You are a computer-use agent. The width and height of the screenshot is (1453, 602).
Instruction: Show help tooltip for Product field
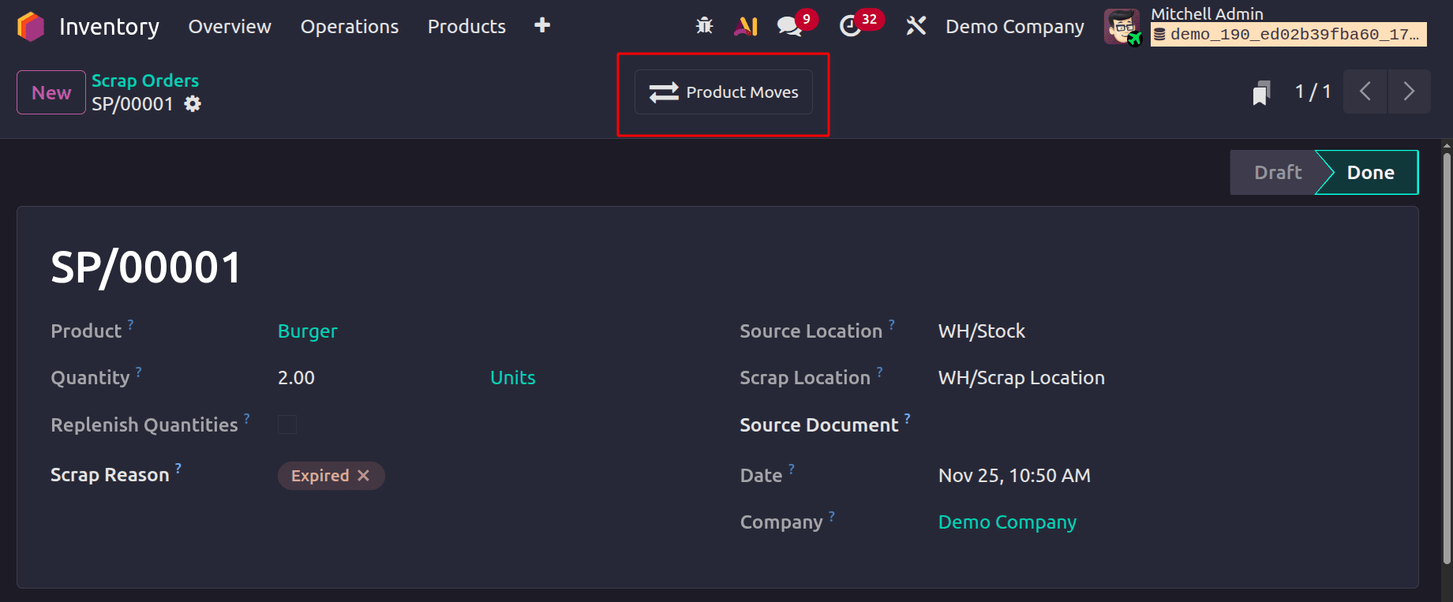point(131,324)
